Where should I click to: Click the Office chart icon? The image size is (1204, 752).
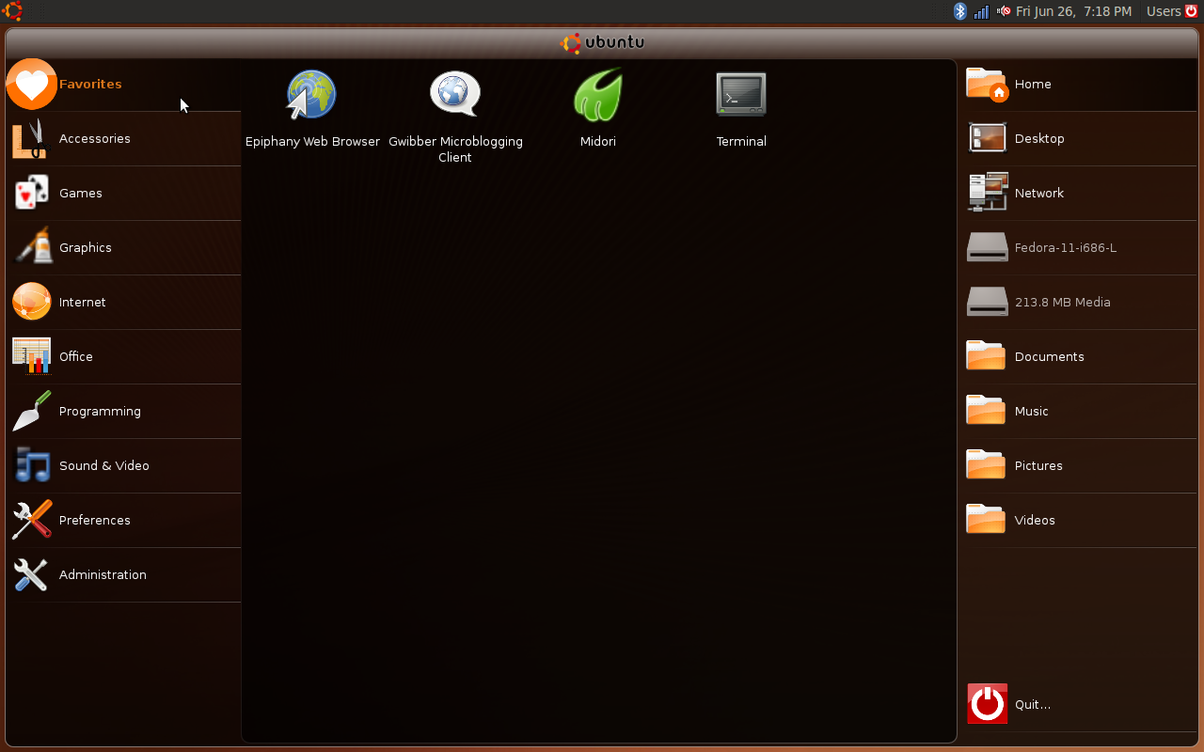click(x=31, y=356)
